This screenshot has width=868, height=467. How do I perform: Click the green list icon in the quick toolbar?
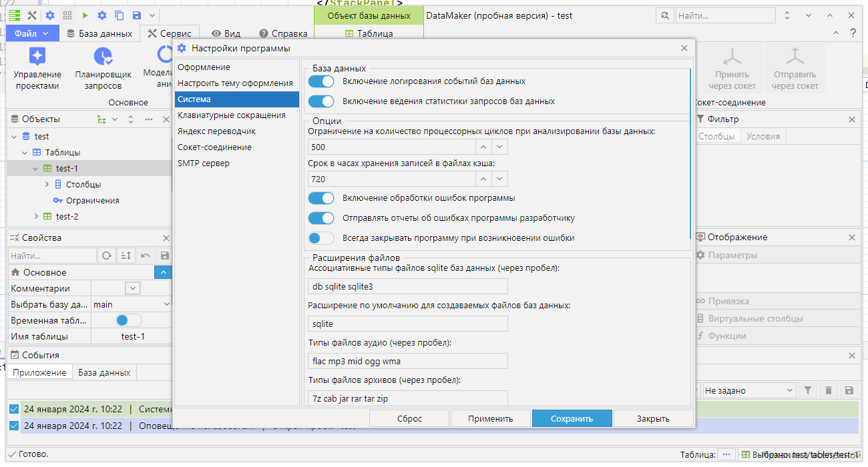[14, 15]
